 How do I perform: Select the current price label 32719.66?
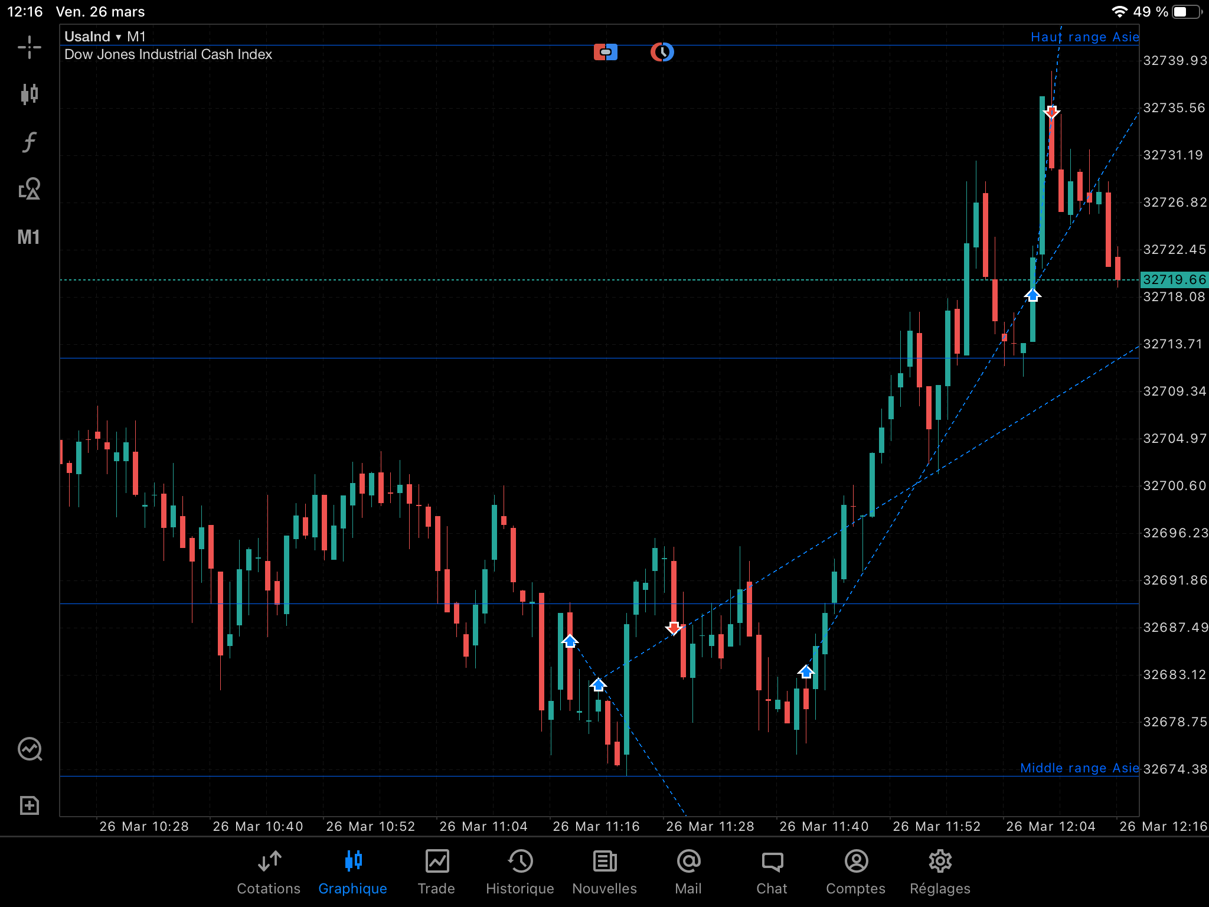click(1174, 279)
